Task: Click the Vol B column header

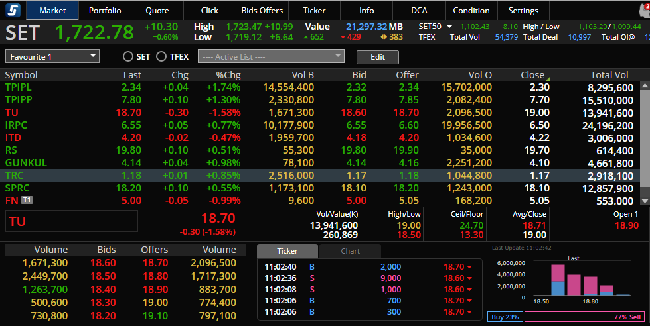Action: (303, 75)
